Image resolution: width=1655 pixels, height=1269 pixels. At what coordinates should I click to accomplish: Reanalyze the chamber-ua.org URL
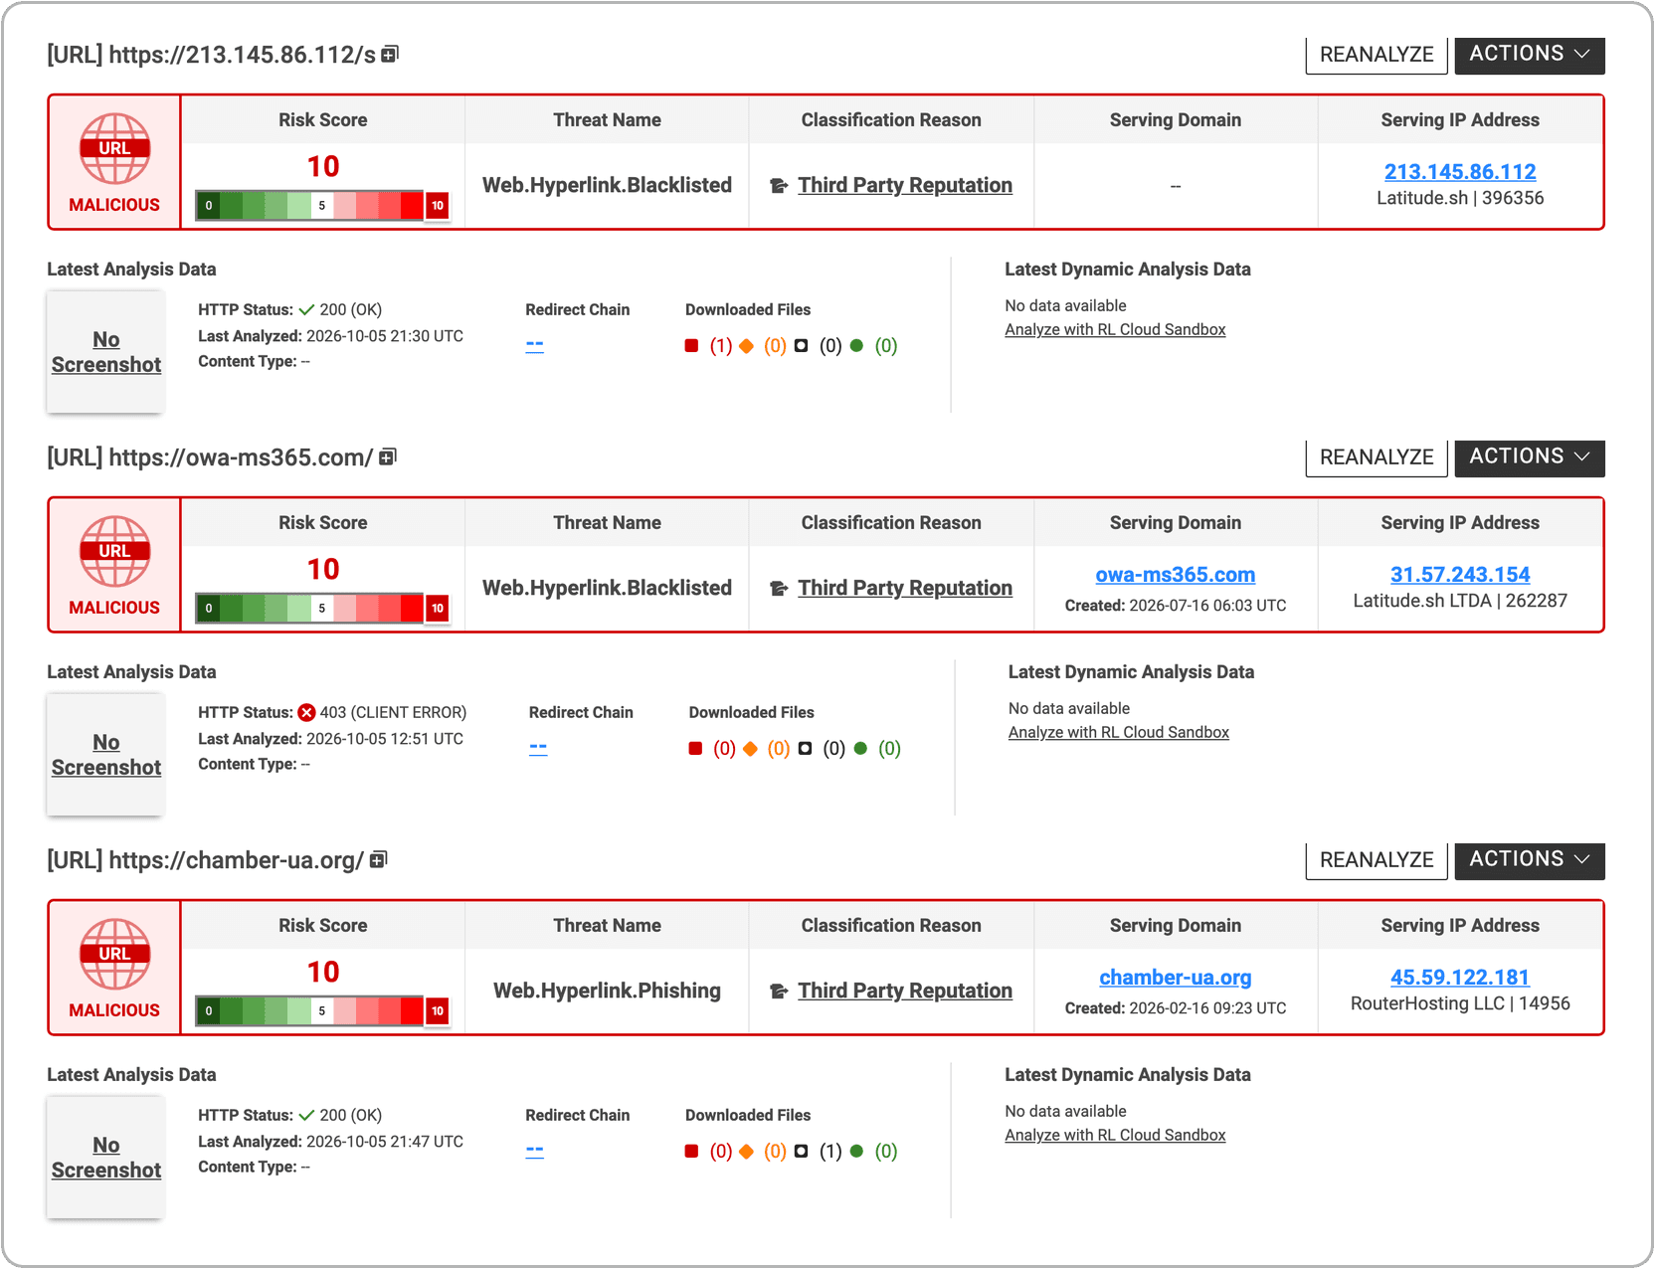(1377, 860)
